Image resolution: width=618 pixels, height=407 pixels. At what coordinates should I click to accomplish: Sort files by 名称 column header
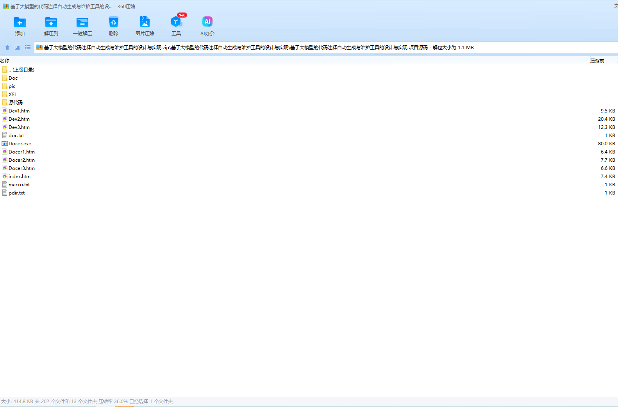5,61
